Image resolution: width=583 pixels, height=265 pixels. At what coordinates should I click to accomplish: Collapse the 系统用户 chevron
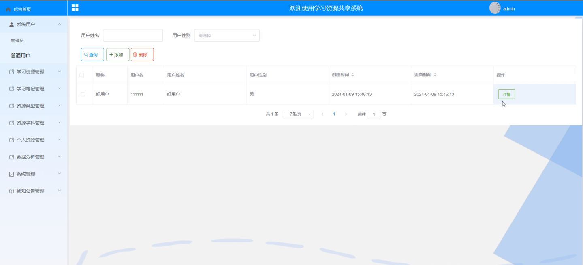click(x=60, y=24)
